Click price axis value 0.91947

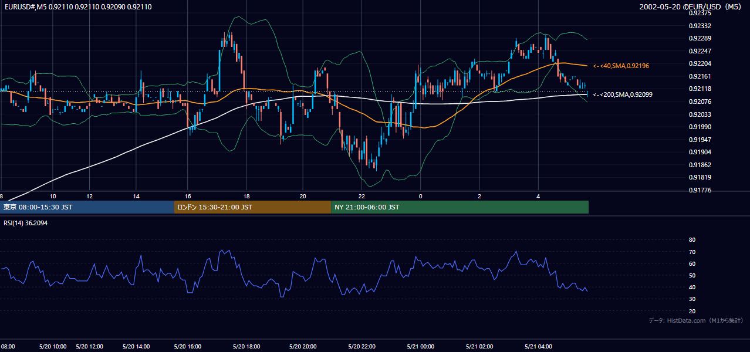699,140
